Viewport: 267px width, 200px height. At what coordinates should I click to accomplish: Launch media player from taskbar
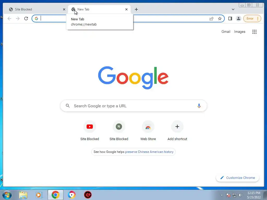(x=39, y=195)
